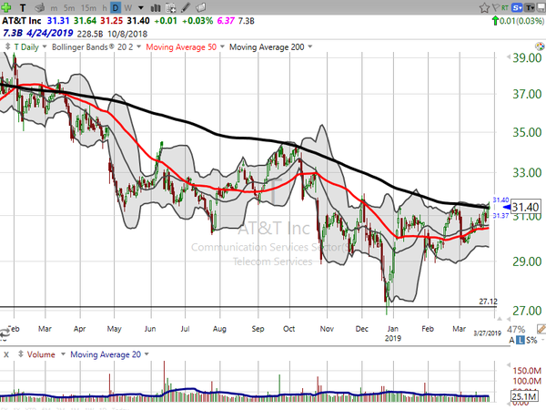Select the S% percent scaling button

(x=531, y=340)
